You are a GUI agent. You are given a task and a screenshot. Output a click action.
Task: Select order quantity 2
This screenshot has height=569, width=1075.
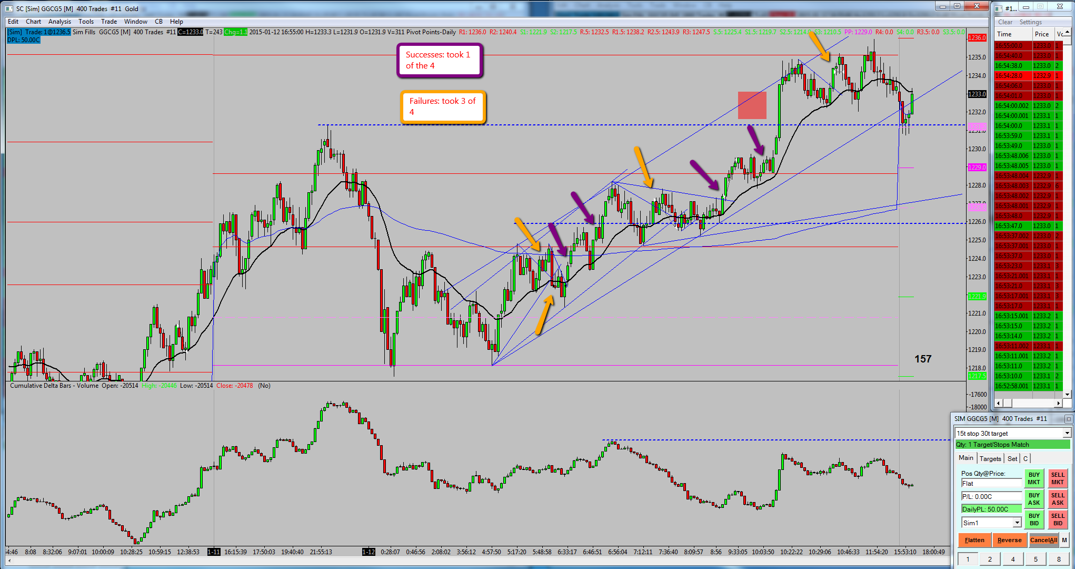pyautogui.click(x=990, y=559)
